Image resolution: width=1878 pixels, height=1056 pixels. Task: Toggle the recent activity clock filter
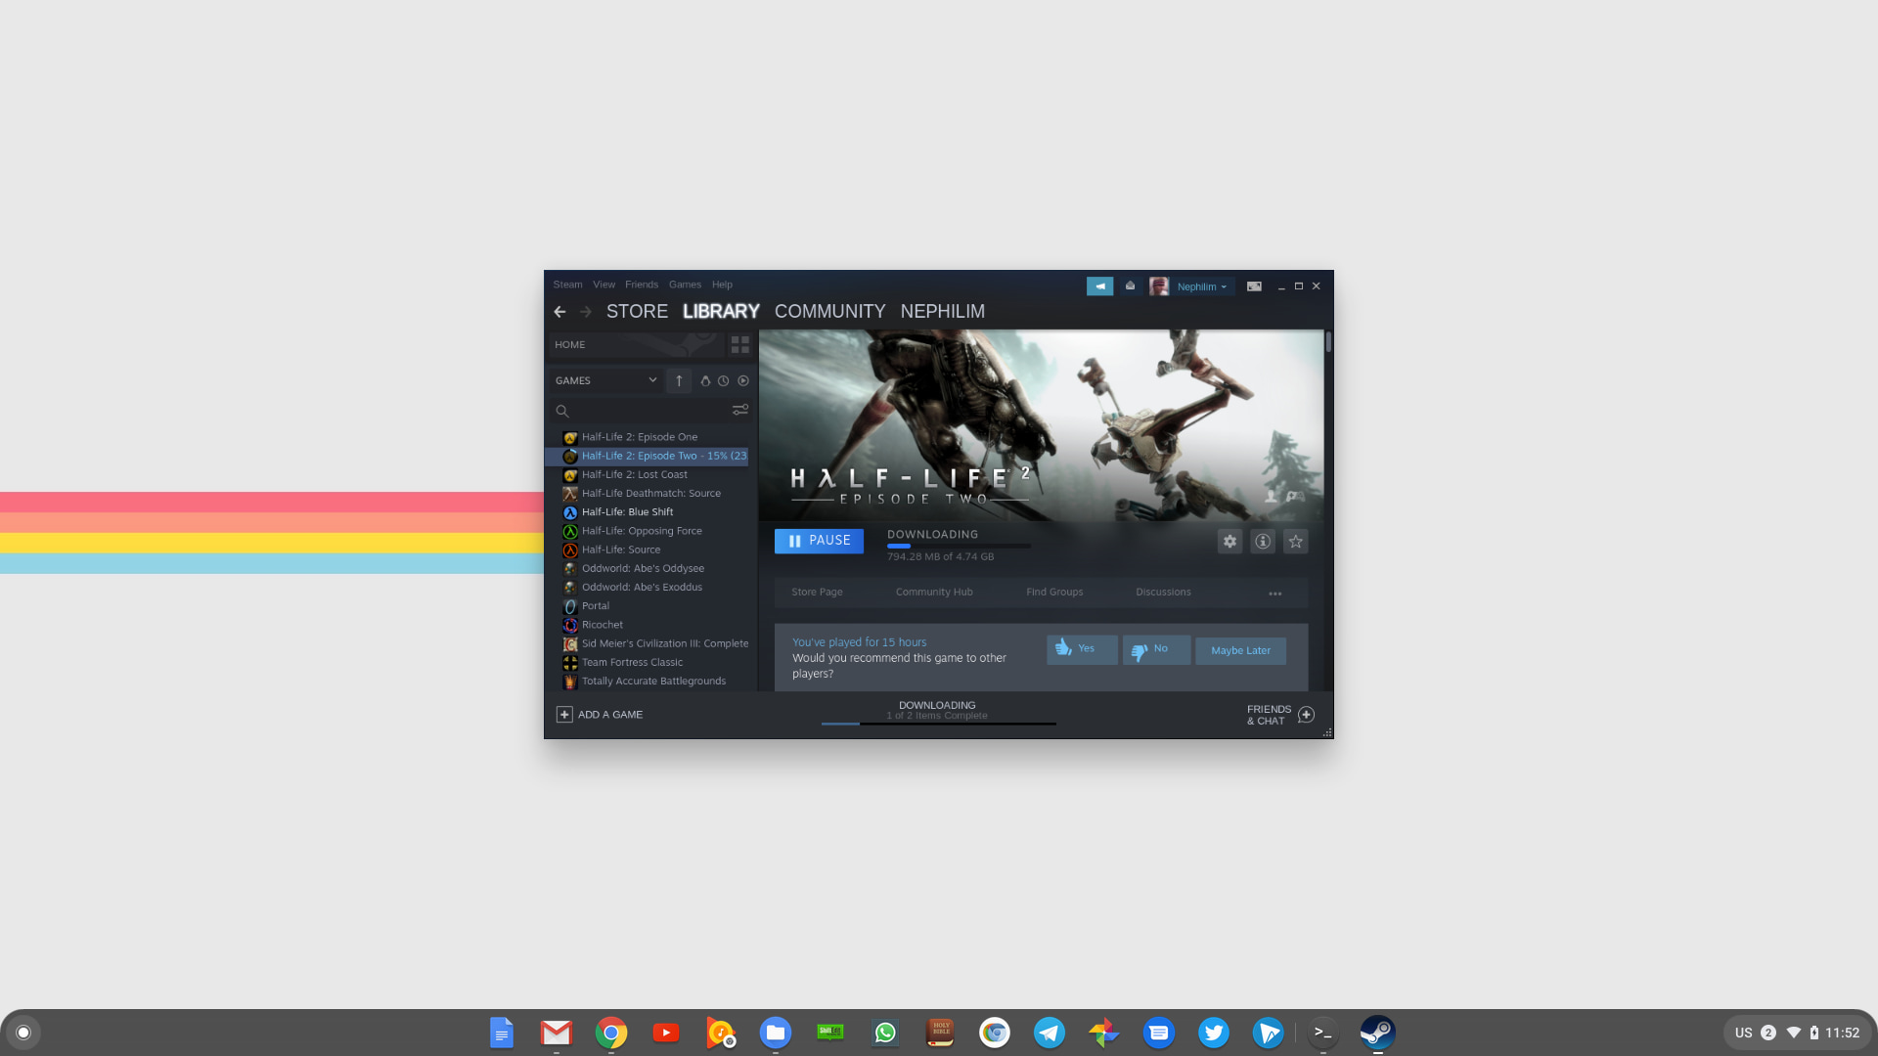click(x=724, y=381)
